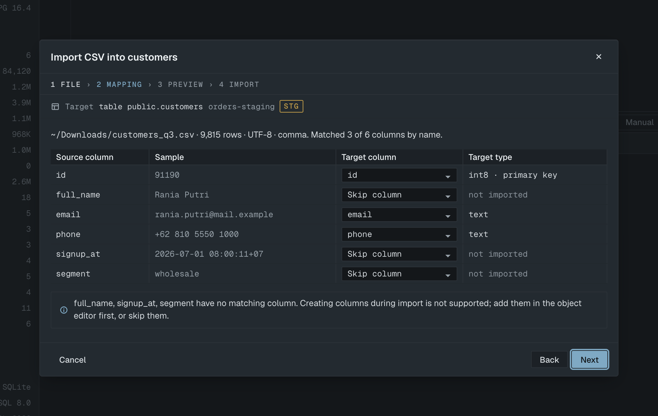Image resolution: width=658 pixels, height=416 pixels.
Task: Click sample timestamp 2026-07-01 08:00:11+07
Action: coord(209,254)
